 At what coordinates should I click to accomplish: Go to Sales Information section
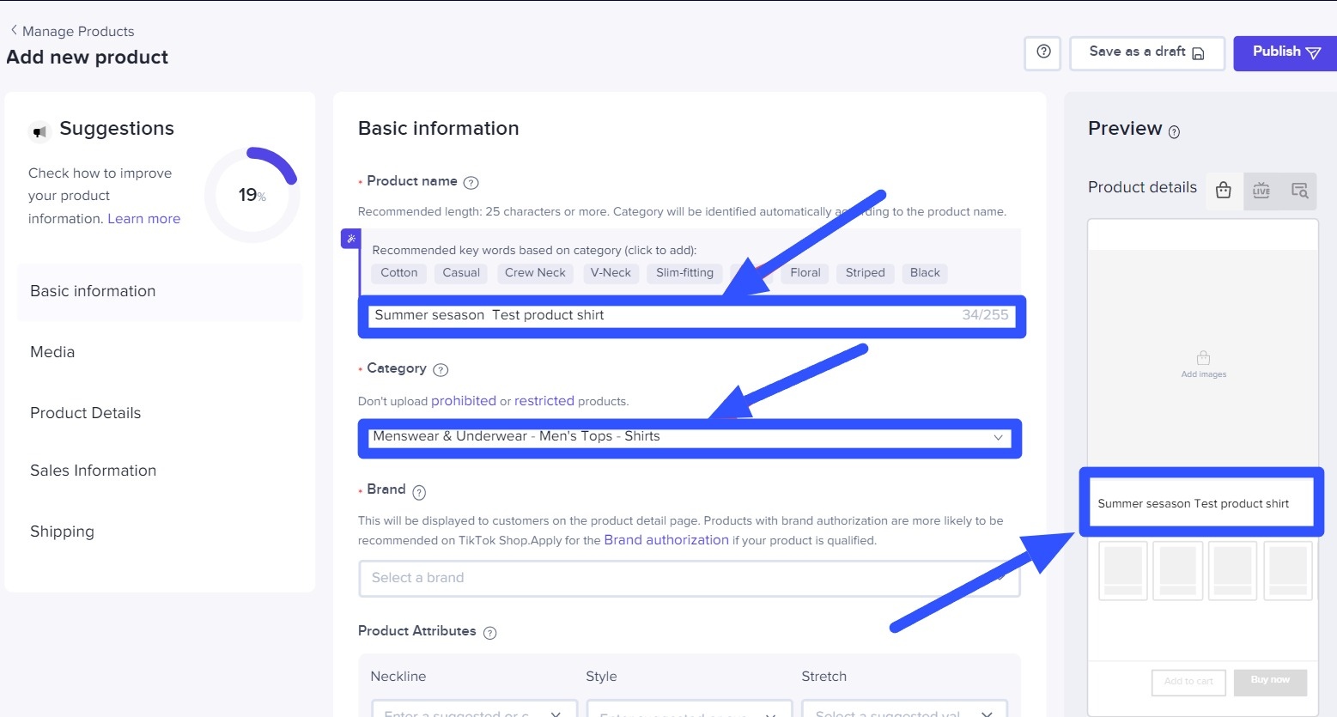pos(93,471)
